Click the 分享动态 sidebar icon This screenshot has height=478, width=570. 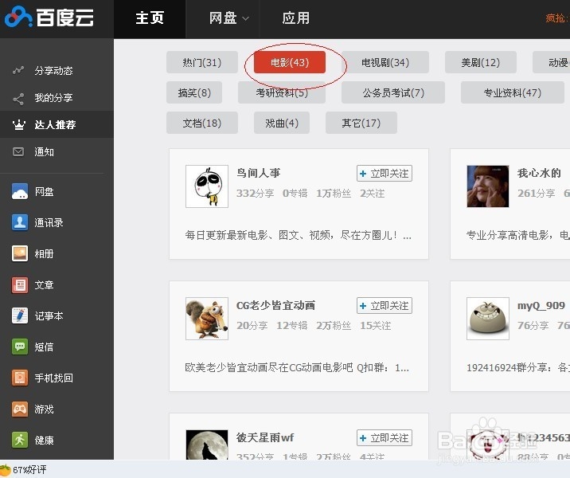tap(19, 71)
